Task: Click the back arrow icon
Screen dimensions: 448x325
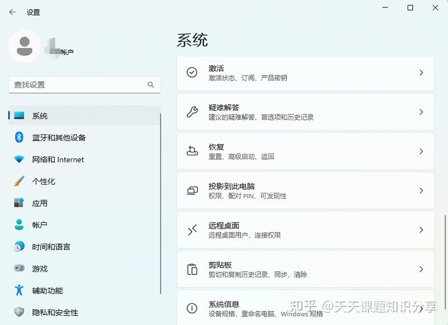Action: point(12,12)
